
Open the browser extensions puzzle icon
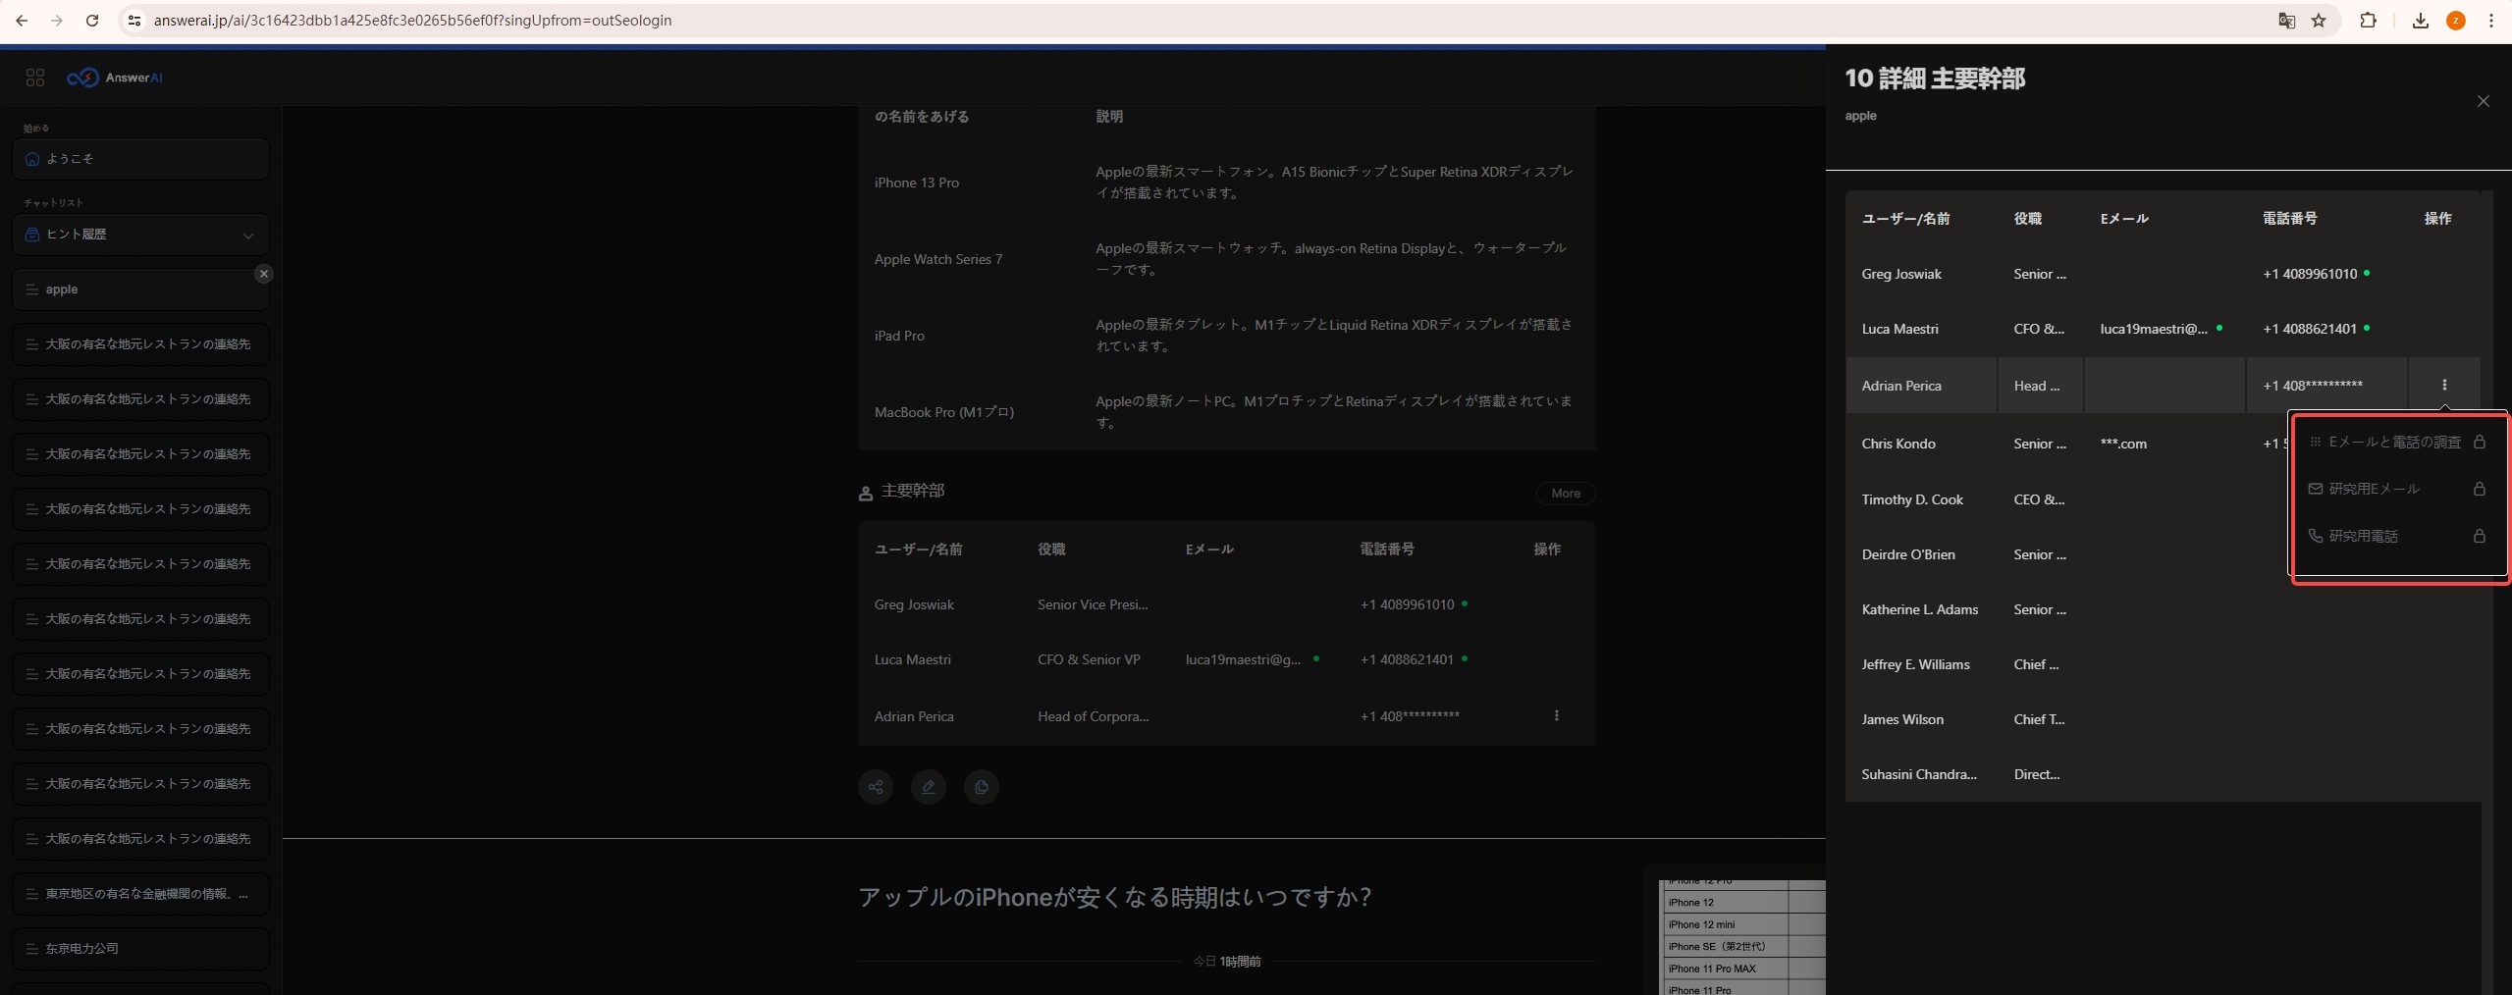tap(2368, 21)
